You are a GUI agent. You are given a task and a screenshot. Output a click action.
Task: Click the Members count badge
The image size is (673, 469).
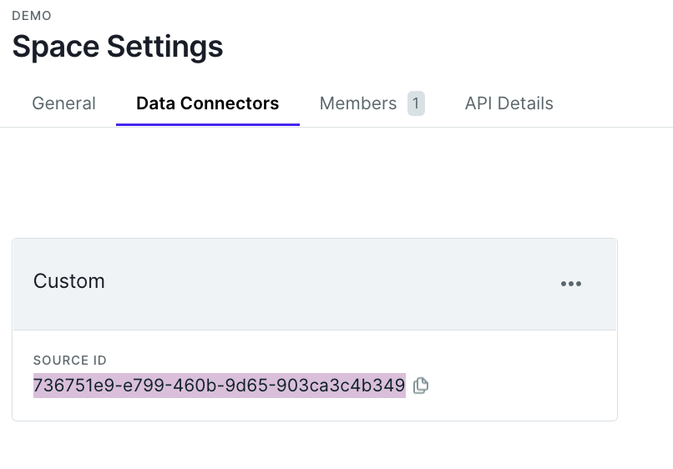[x=416, y=103]
